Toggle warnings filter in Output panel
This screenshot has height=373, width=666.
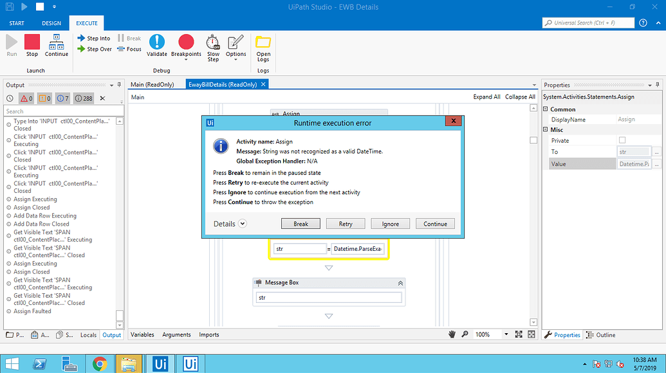tap(44, 98)
